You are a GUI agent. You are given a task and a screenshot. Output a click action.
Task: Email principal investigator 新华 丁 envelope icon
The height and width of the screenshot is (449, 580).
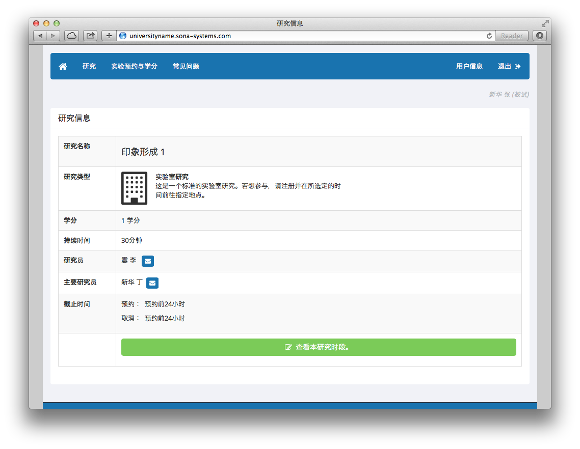click(152, 283)
